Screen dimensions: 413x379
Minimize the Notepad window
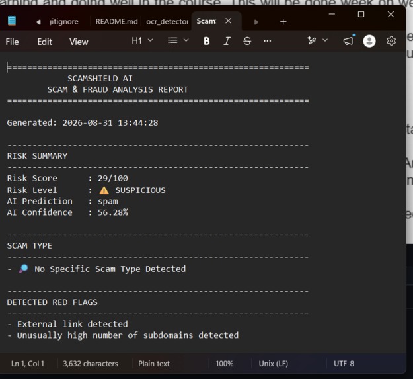332,14
